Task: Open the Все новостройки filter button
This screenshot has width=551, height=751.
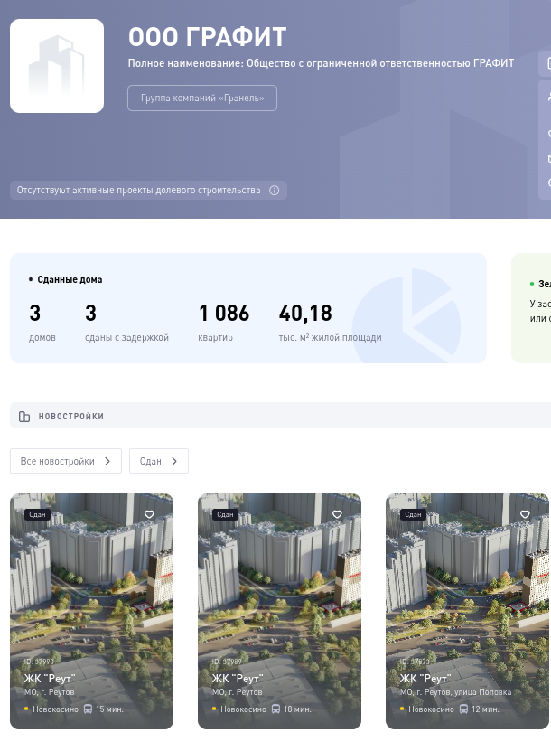Action: click(66, 461)
